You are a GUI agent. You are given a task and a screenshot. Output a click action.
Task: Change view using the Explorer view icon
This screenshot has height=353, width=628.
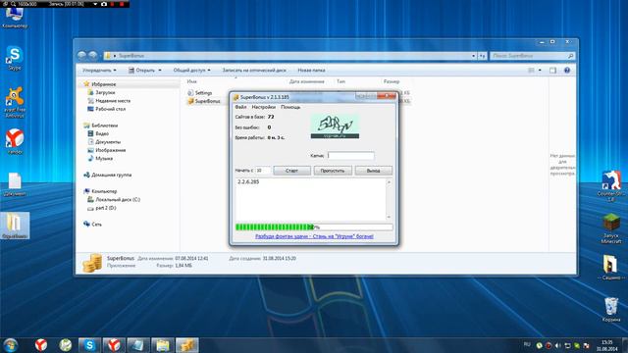pyautogui.click(x=532, y=70)
